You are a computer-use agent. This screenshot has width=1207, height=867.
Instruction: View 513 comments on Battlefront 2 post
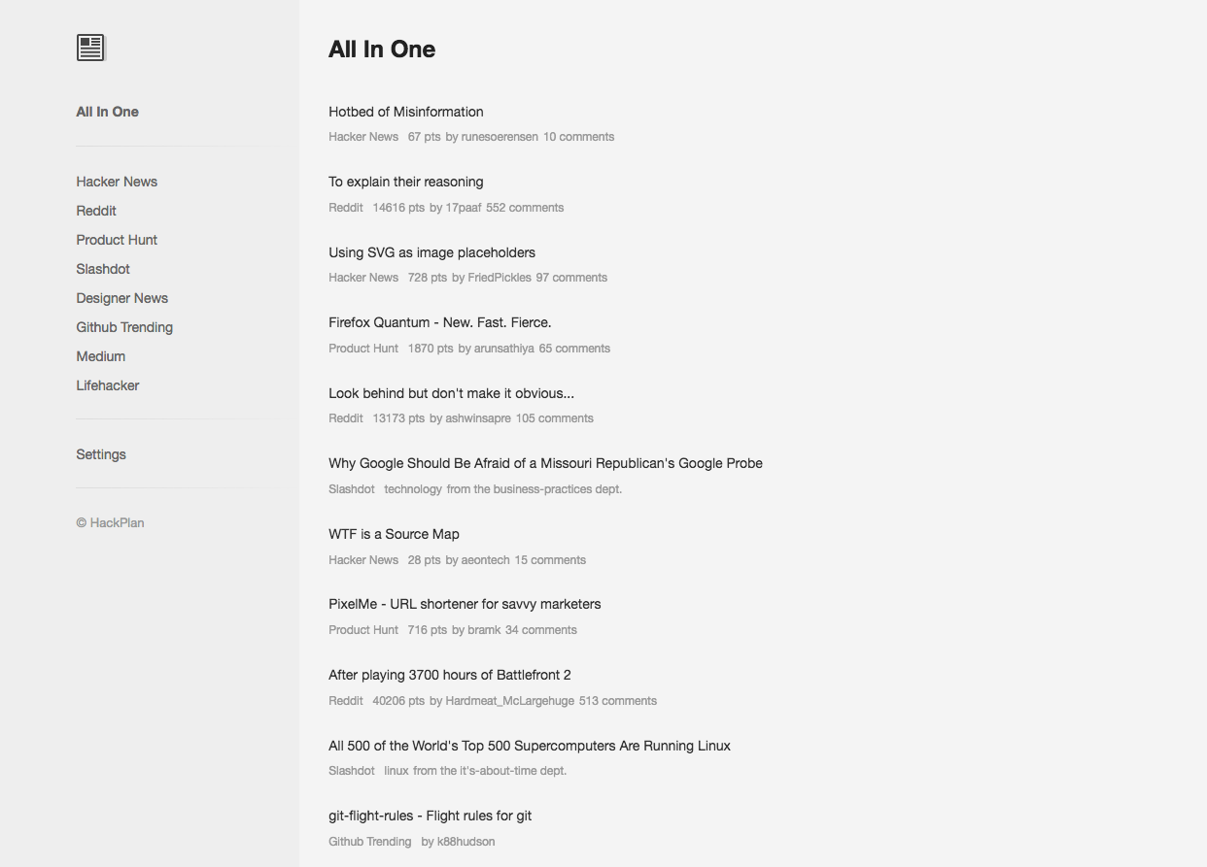tap(617, 700)
